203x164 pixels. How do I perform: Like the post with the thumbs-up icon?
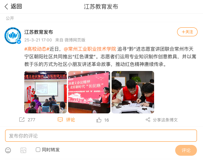(99, 120)
